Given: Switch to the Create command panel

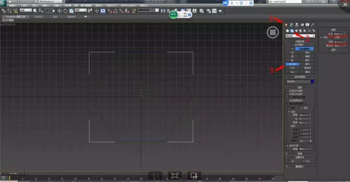Looking at the screenshot, I should point(286,25).
